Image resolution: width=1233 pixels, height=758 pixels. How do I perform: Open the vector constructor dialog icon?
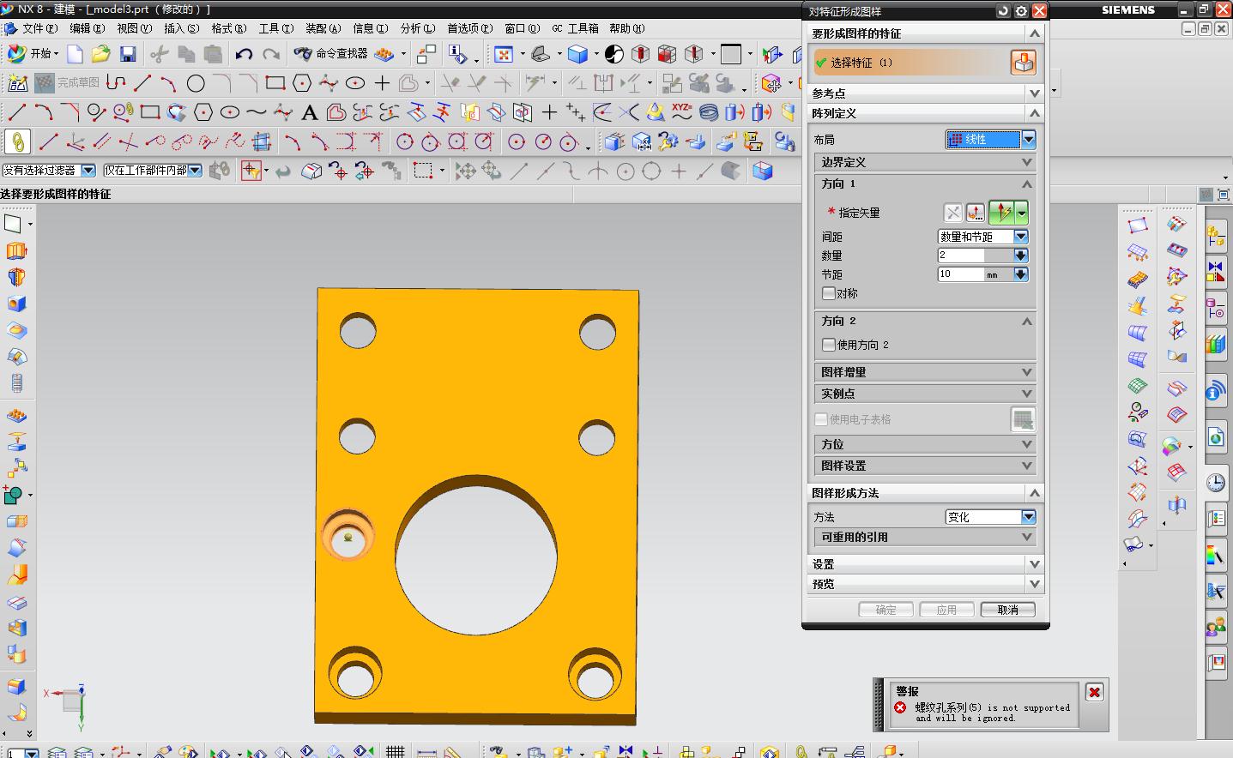975,213
